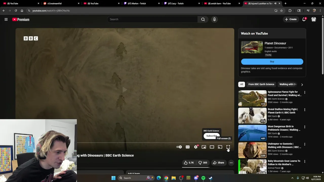This screenshot has height=182, width=324.
Task: Click the youtube.com address bar
Action: point(152,11)
